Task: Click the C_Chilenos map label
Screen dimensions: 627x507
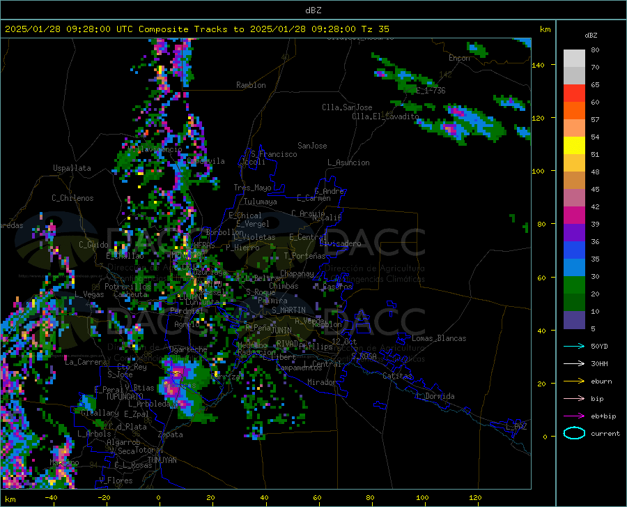Action: point(72,198)
